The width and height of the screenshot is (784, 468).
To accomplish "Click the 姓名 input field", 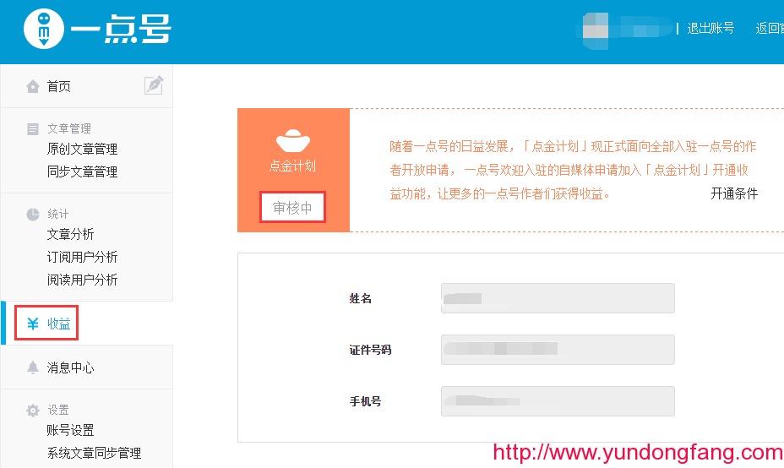I will (558, 298).
